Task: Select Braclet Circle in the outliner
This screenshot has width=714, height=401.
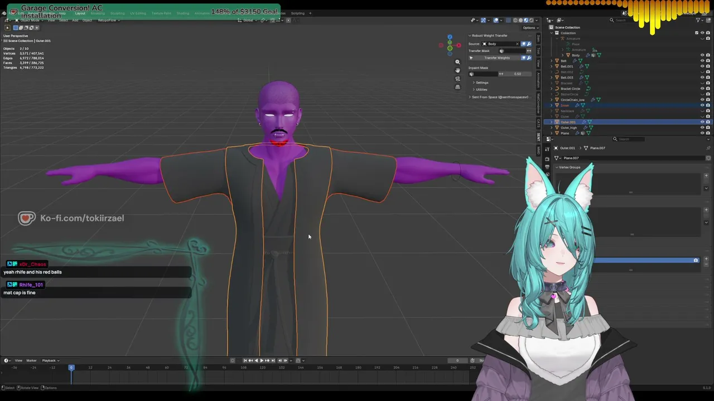Action: (570, 89)
